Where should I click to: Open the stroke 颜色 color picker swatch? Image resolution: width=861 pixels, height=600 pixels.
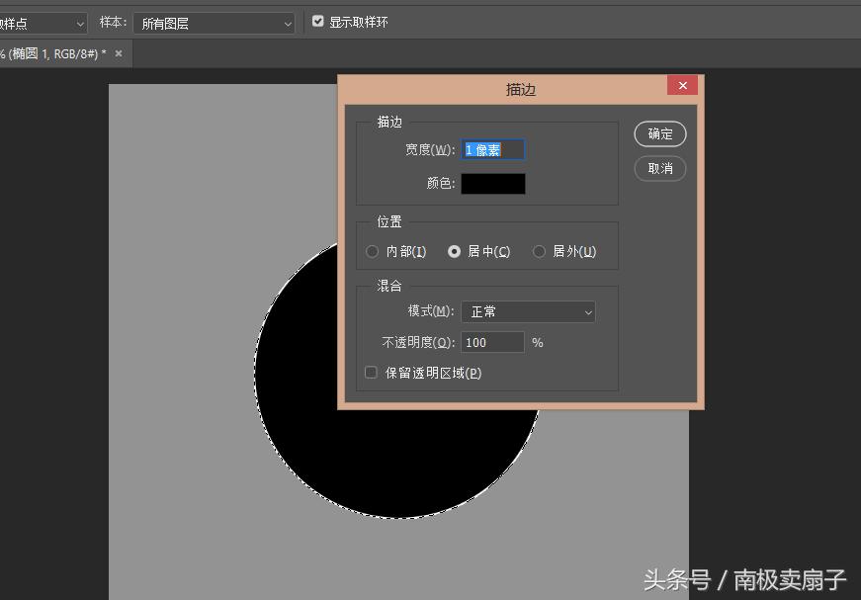[x=492, y=183]
